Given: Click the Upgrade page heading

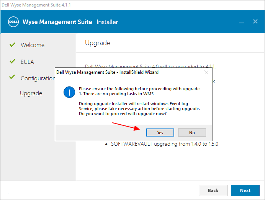Looking at the screenshot, I should click(x=98, y=43).
